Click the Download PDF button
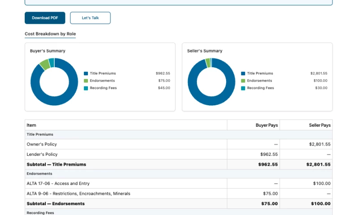This screenshot has width=359, height=215. click(x=45, y=18)
